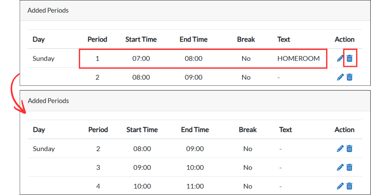Select Sunday in the lower table
This screenshot has width=371, height=195.
(44, 149)
